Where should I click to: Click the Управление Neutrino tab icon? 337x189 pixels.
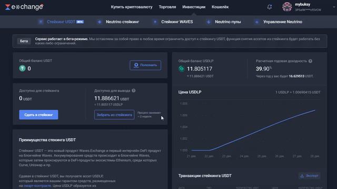[256, 22]
